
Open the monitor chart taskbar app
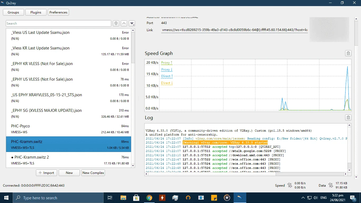(x=175, y=198)
